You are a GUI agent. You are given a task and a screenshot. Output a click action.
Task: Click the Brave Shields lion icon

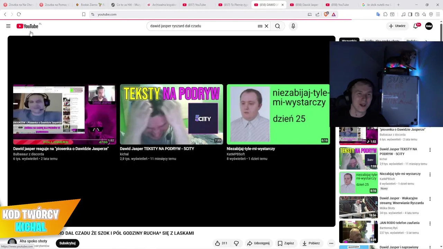pos(326,14)
